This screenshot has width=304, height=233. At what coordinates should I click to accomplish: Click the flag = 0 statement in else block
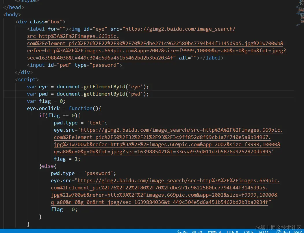pyautogui.click(x=64, y=209)
